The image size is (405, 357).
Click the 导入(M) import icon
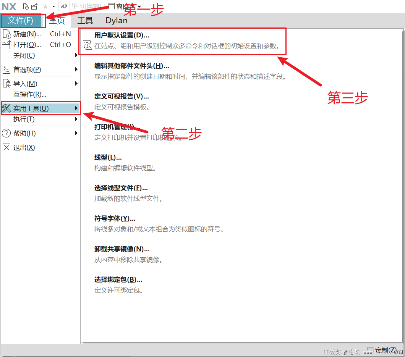[x=6, y=84]
